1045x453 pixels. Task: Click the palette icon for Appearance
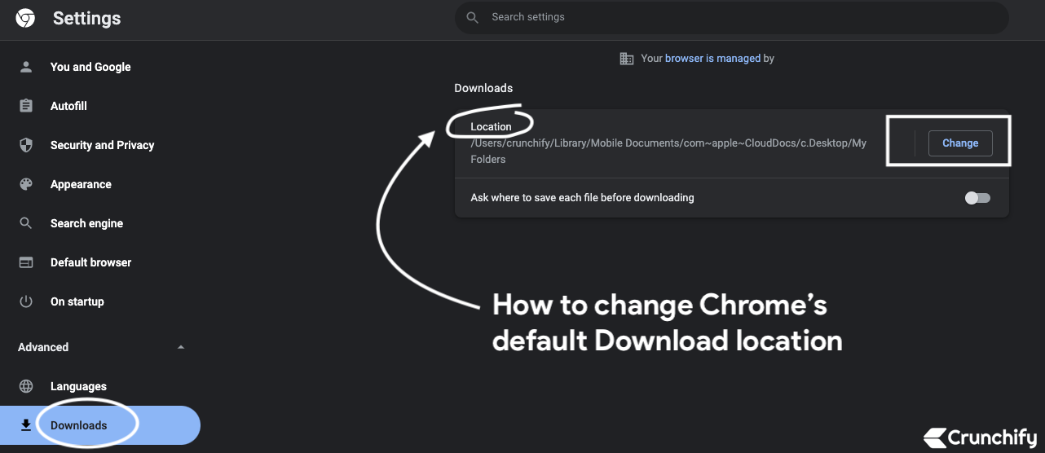pos(26,184)
